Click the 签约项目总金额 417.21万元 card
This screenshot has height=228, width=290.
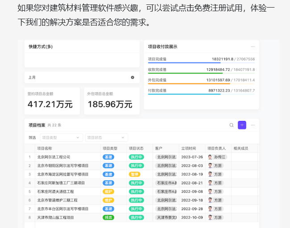[52, 101]
